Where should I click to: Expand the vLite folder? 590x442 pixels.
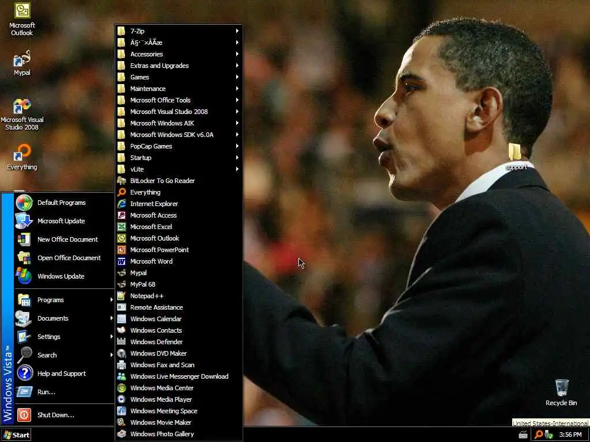click(x=179, y=169)
